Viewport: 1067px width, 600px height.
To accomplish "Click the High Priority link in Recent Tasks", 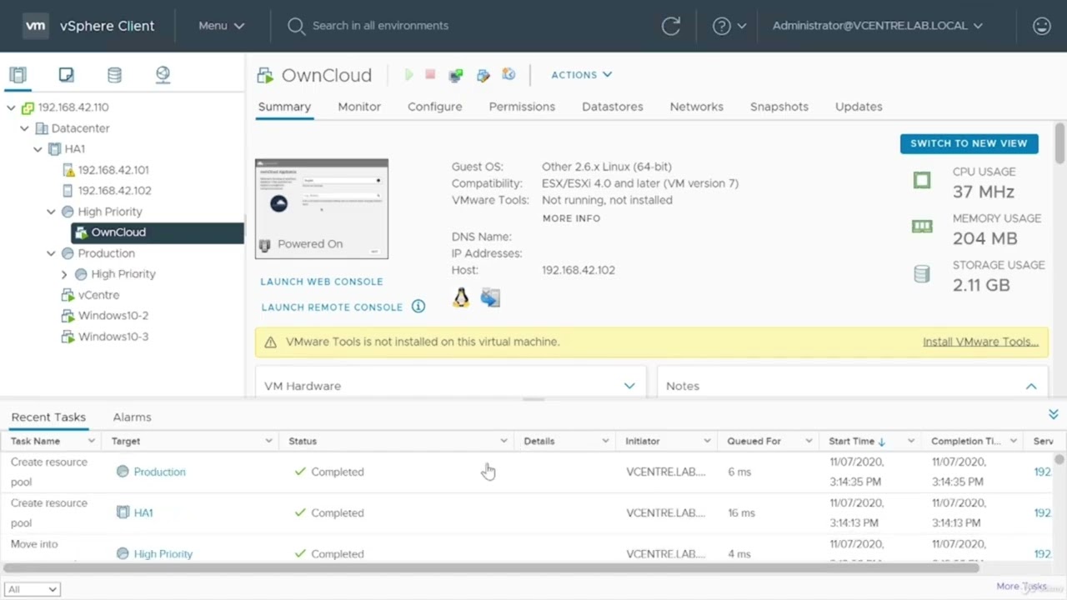I will pyautogui.click(x=163, y=553).
